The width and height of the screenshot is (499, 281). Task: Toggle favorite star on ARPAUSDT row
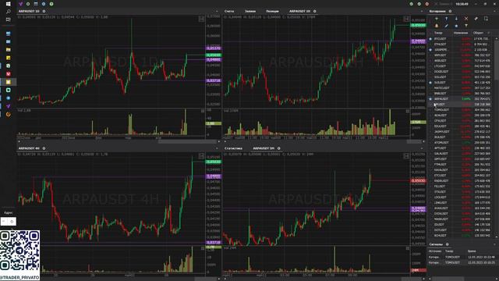coord(430,99)
